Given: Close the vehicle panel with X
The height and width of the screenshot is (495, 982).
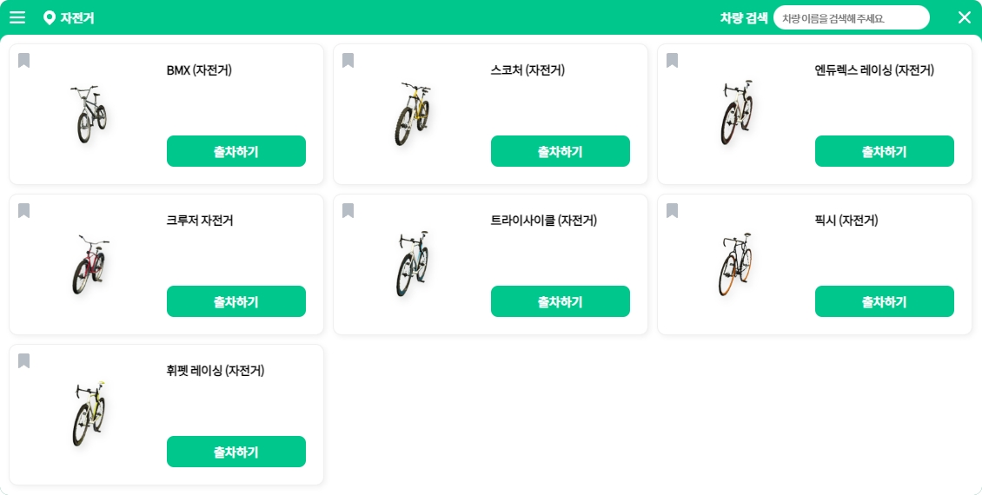Looking at the screenshot, I should click(x=964, y=17).
